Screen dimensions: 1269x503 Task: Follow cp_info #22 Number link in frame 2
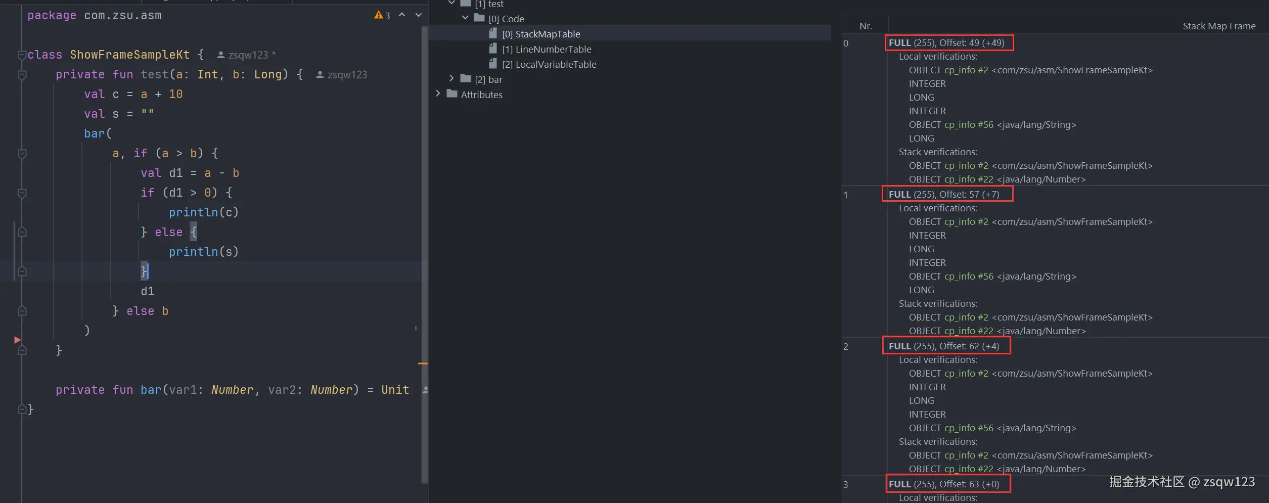(969, 469)
